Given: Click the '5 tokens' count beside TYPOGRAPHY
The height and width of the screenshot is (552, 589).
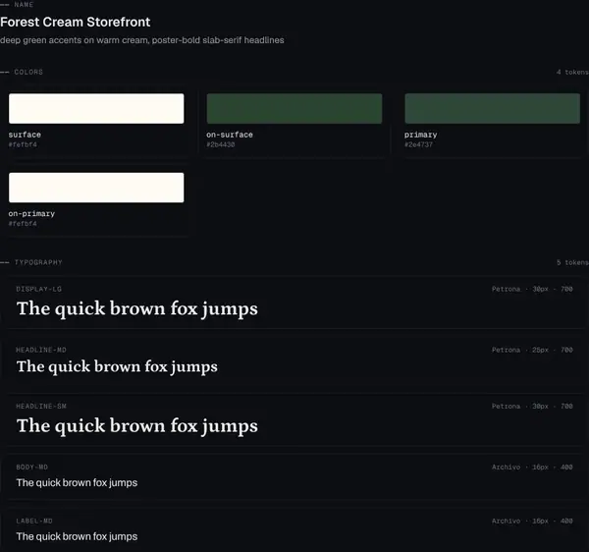Looking at the screenshot, I should pyautogui.click(x=572, y=262).
